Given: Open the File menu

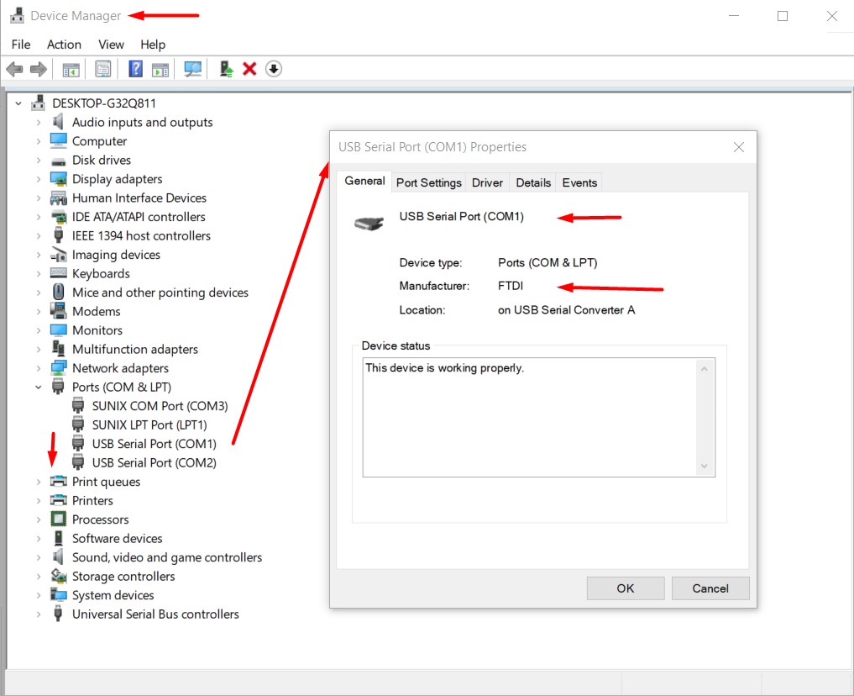Looking at the screenshot, I should click(x=21, y=45).
